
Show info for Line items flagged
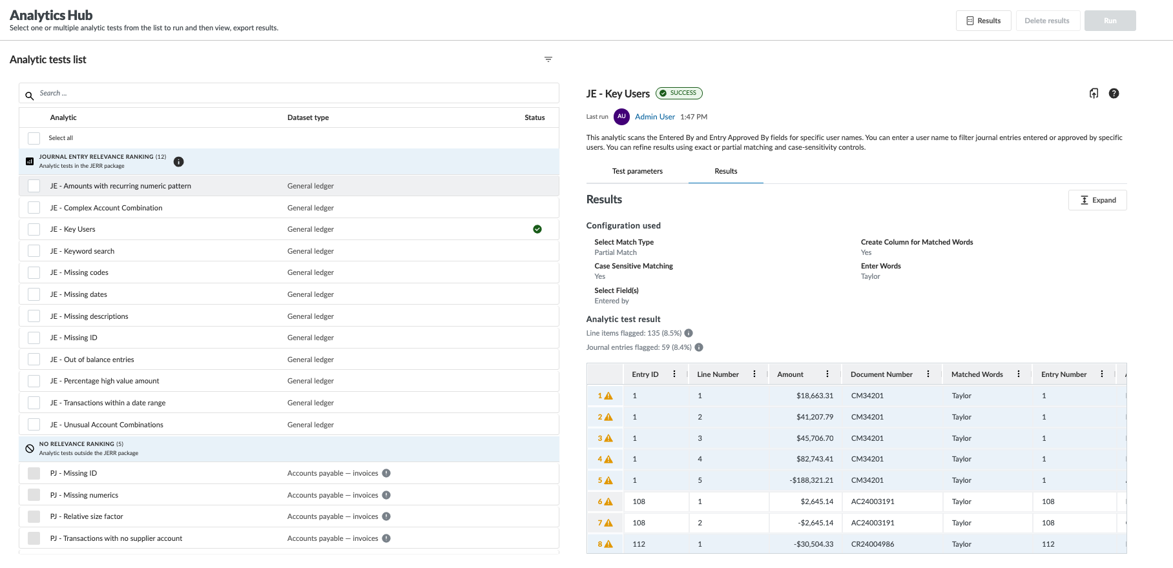(689, 333)
